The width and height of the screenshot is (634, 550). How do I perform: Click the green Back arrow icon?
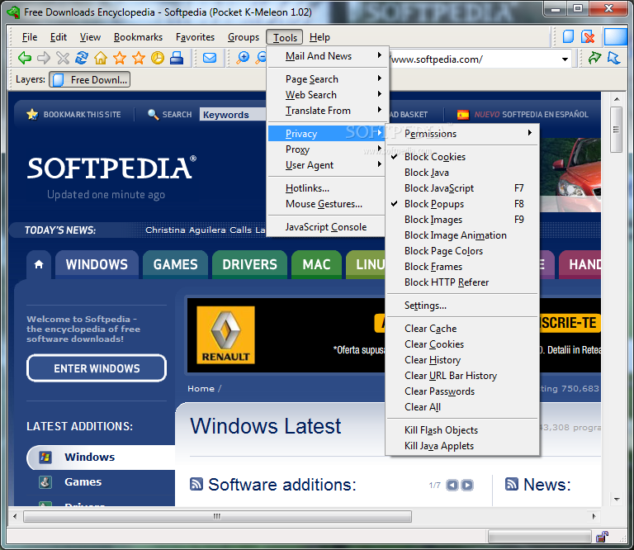click(x=25, y=59)
